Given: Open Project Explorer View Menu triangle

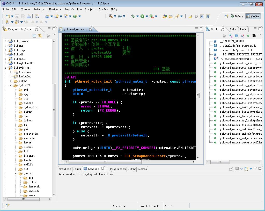Looking at the screenshot, I should point(54,35).
